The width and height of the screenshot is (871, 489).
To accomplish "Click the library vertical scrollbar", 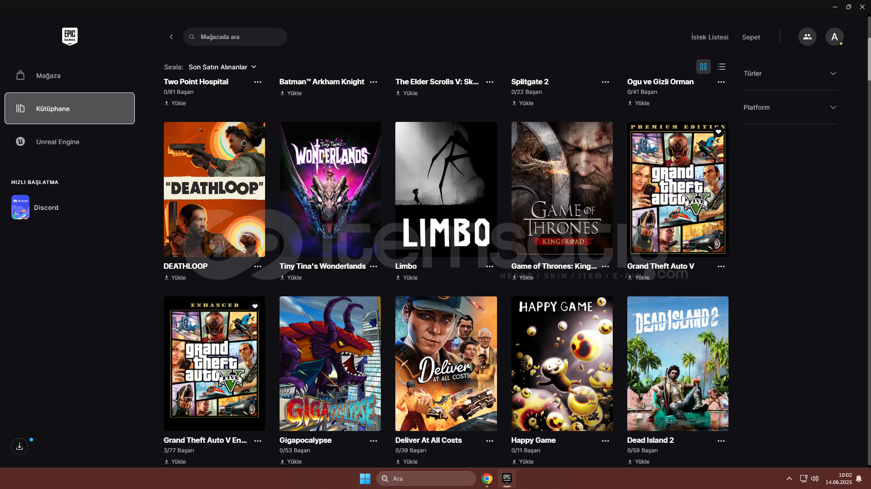I will [x=869, y=59].
